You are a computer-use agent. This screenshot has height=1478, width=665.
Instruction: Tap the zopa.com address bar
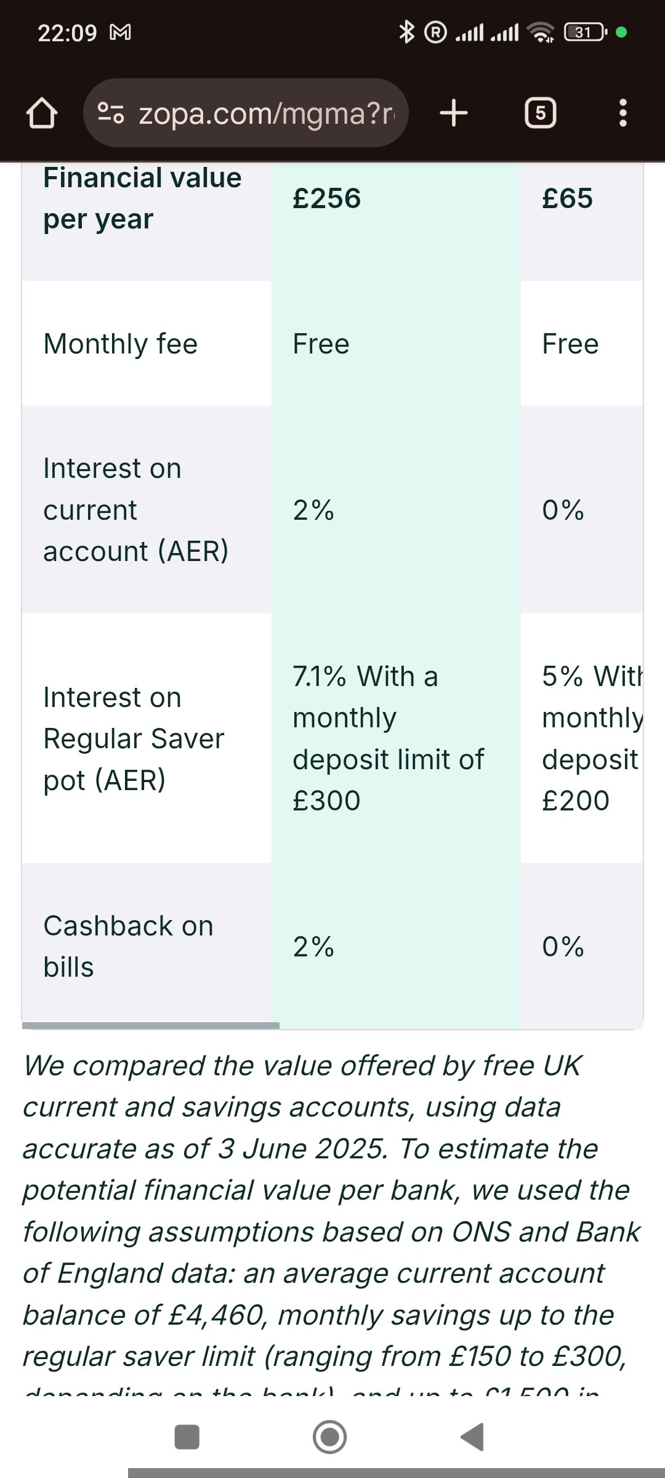click(265, 113)
